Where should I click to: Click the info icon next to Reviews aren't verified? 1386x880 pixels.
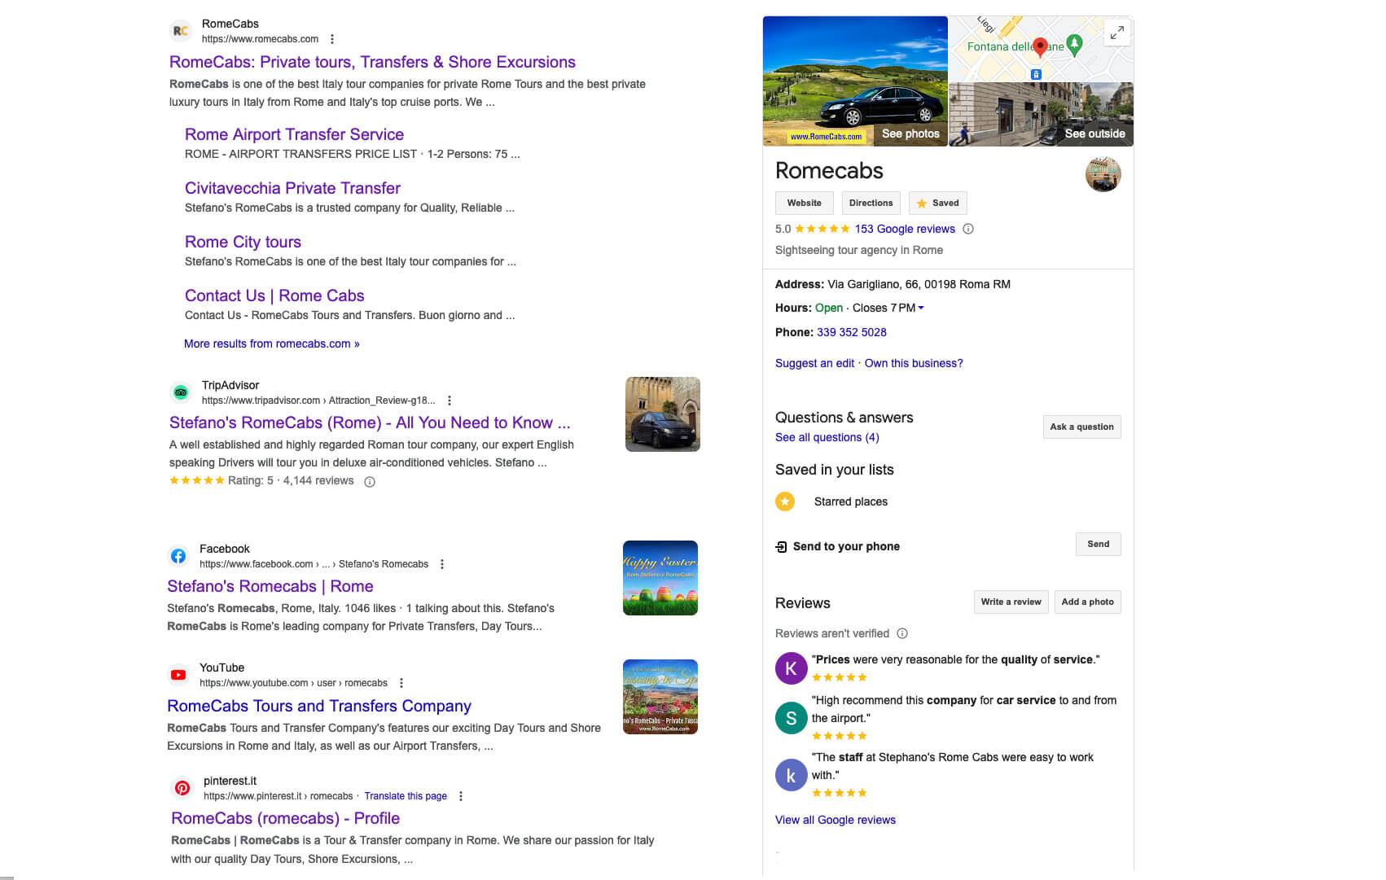(x=902, y=633)
